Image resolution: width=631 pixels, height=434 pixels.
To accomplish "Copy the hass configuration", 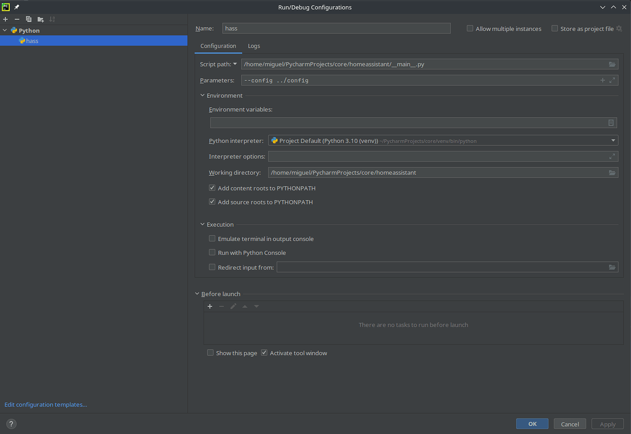I will tap(28, 19).
